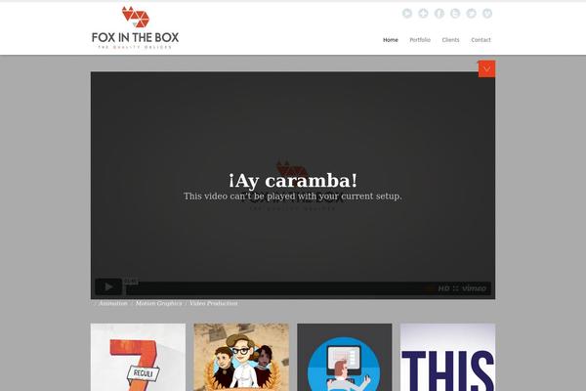Open the blue-circle computer user thumbnail
586x391 pixels.
click(345, 358)
